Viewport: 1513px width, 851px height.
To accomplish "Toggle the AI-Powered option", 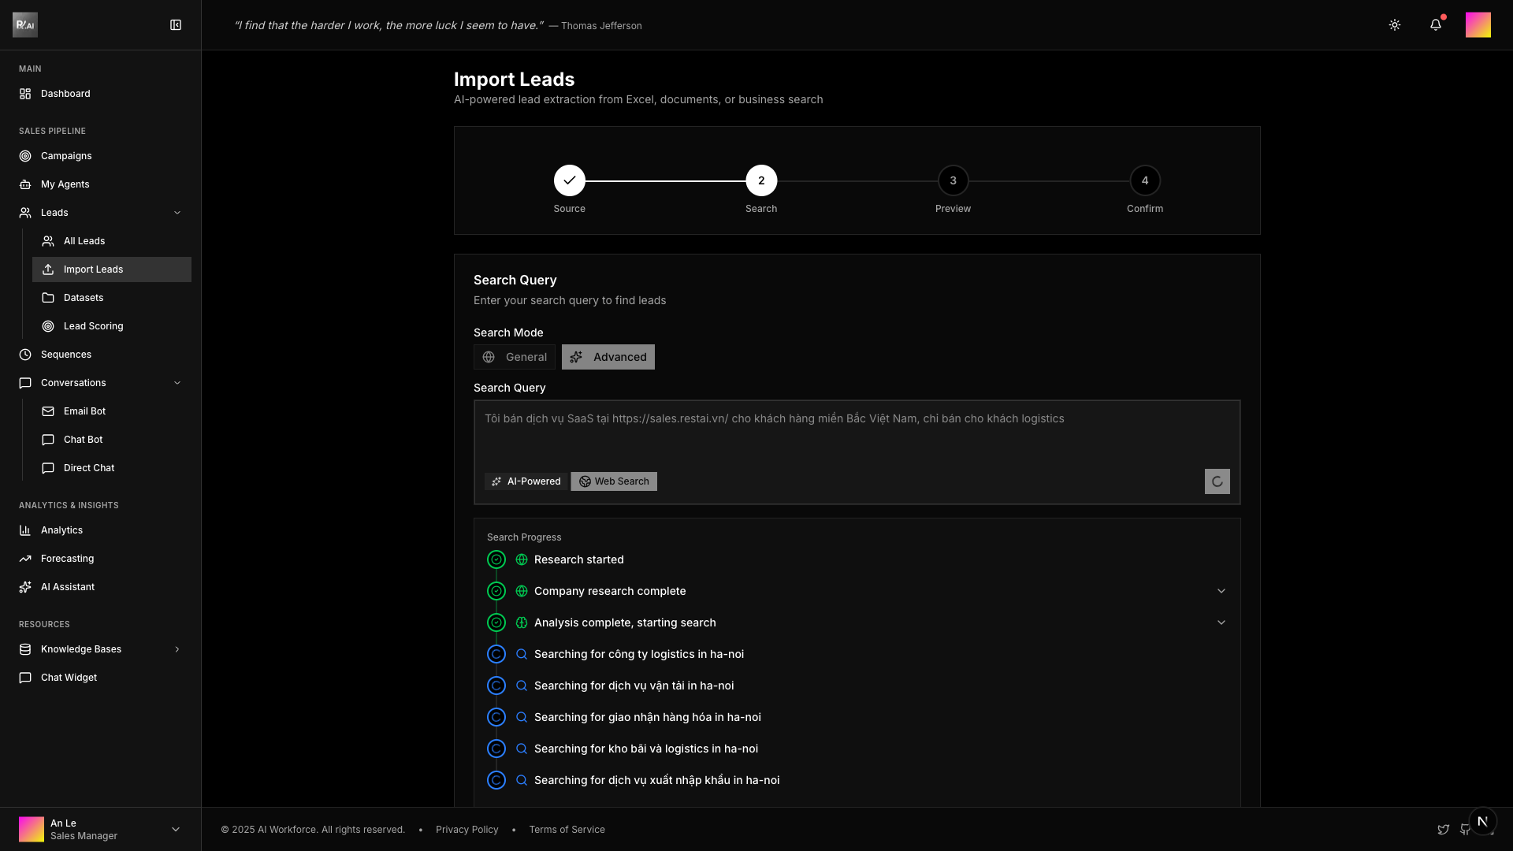I will pos(526,481).
